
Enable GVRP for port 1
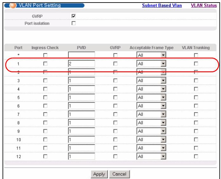tap(115, 64)
